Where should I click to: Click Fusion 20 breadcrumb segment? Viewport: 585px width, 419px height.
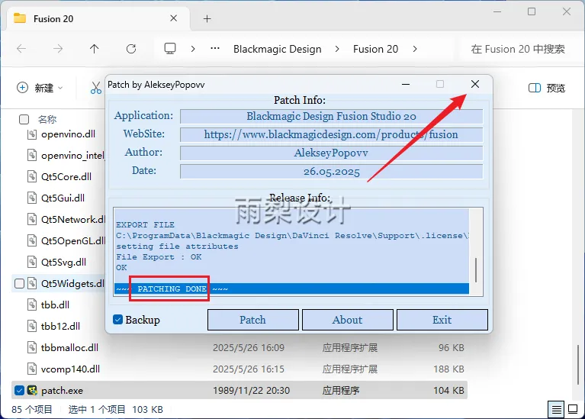375,49
